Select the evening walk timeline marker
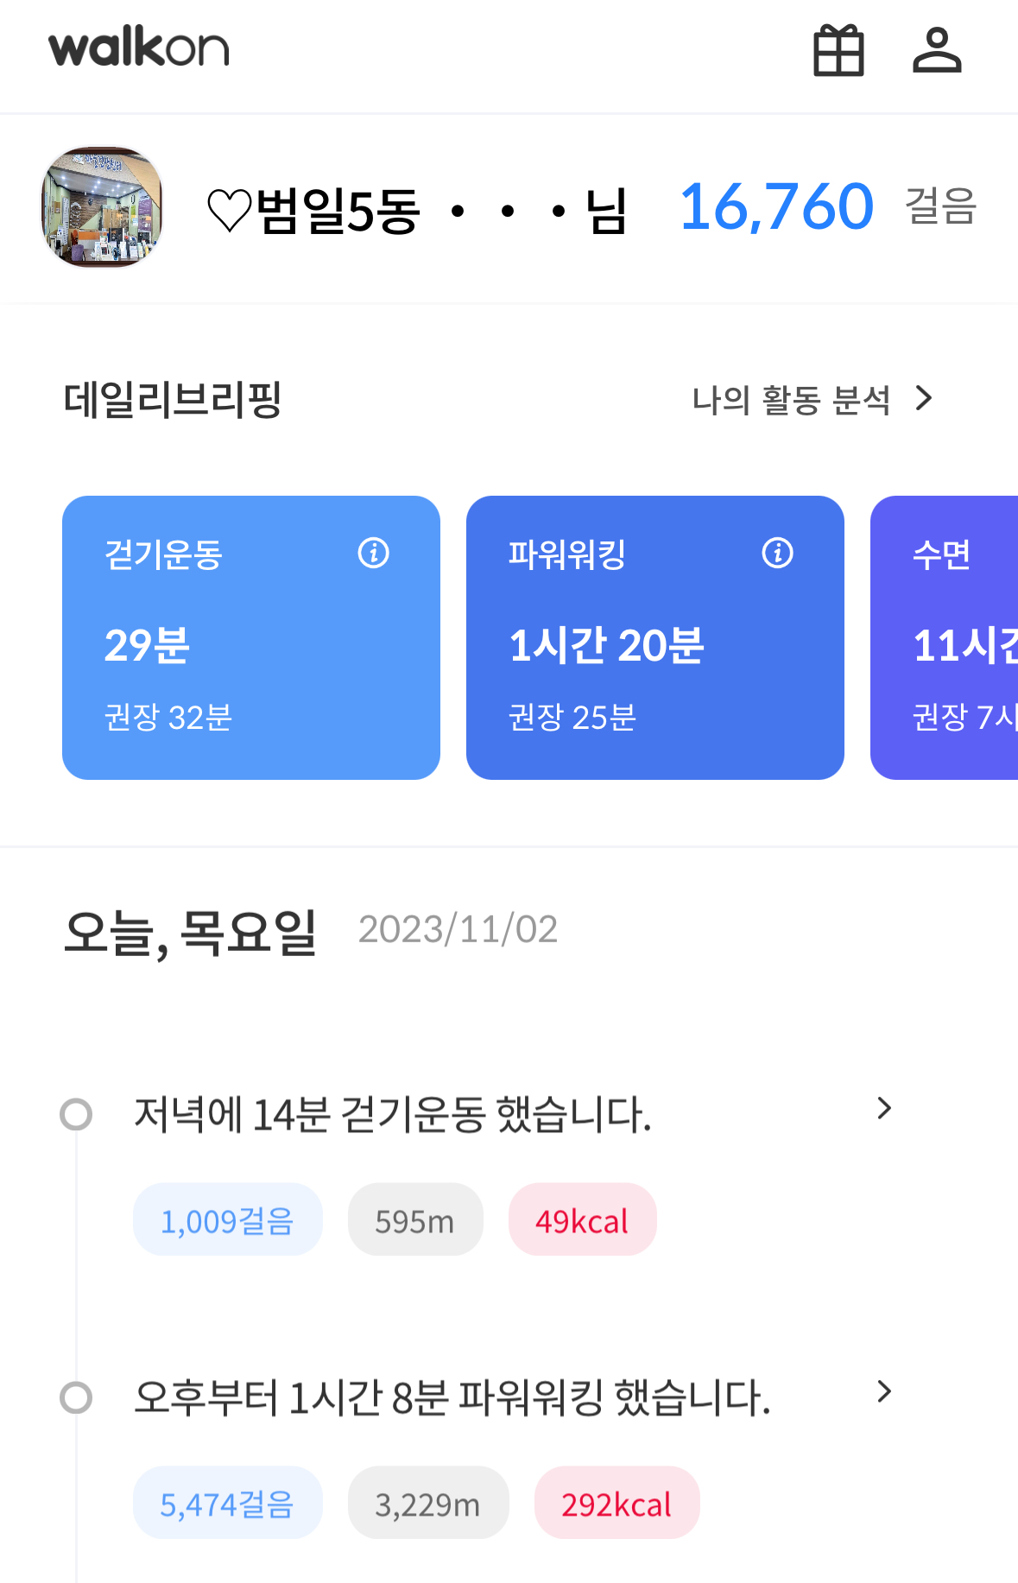1018x1583 pixels. [76, 1114]
